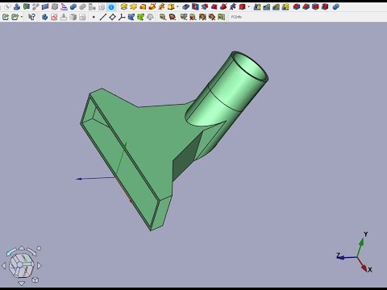Rotate view counterclockwise with highlighted navigation arrow

click(x=11, y=251)
